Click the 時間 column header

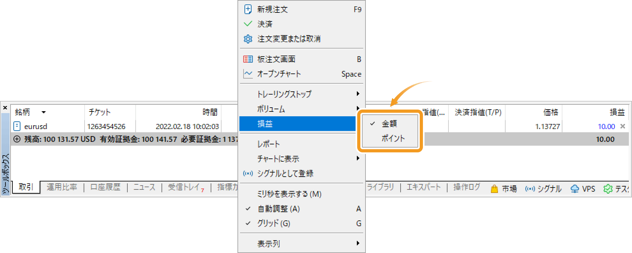(x=179, y=112)
